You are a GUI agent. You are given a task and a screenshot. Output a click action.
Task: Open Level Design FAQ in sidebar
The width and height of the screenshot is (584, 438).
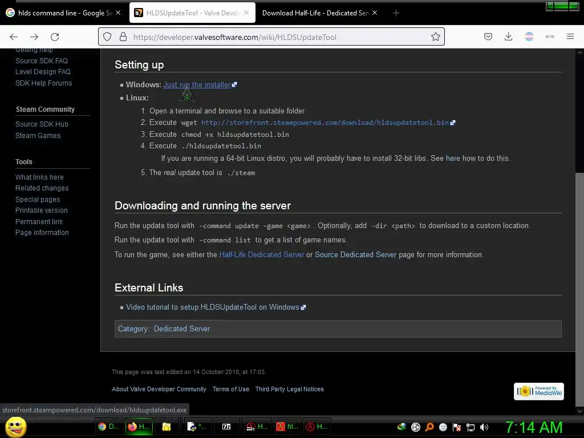43,71
